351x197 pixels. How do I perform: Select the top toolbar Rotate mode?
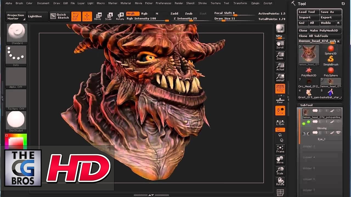pos(120,16)
